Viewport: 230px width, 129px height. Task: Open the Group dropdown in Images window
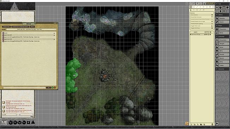pyautogui.click(x=31, y=29)
